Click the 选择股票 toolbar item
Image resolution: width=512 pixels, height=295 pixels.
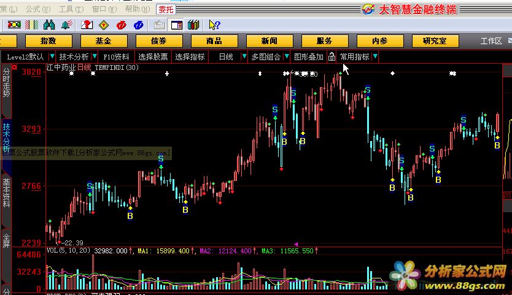(x=153, y=57)
